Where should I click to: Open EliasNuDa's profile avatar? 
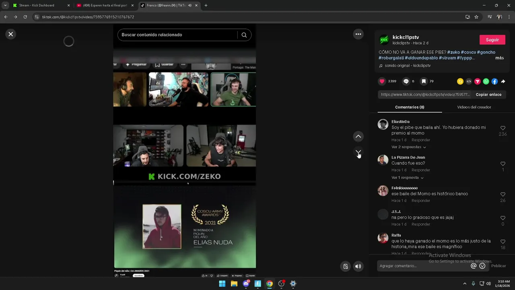tap(383, 124)
